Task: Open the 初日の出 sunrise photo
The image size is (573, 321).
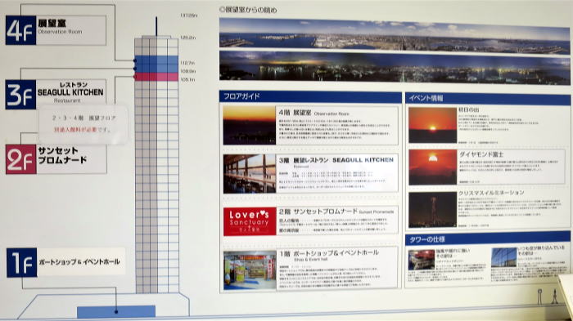Action: pos(433,125)
